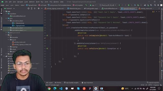The width and height of the screenshot is (163, 91).
Task: Open the Refactor menu
Action: click(32, 2)
